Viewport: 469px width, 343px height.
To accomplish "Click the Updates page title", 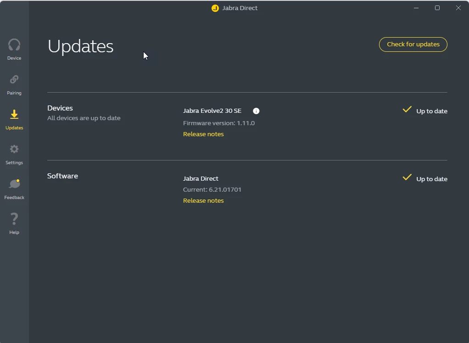I will pyautogui.click(x=80, y=46).
